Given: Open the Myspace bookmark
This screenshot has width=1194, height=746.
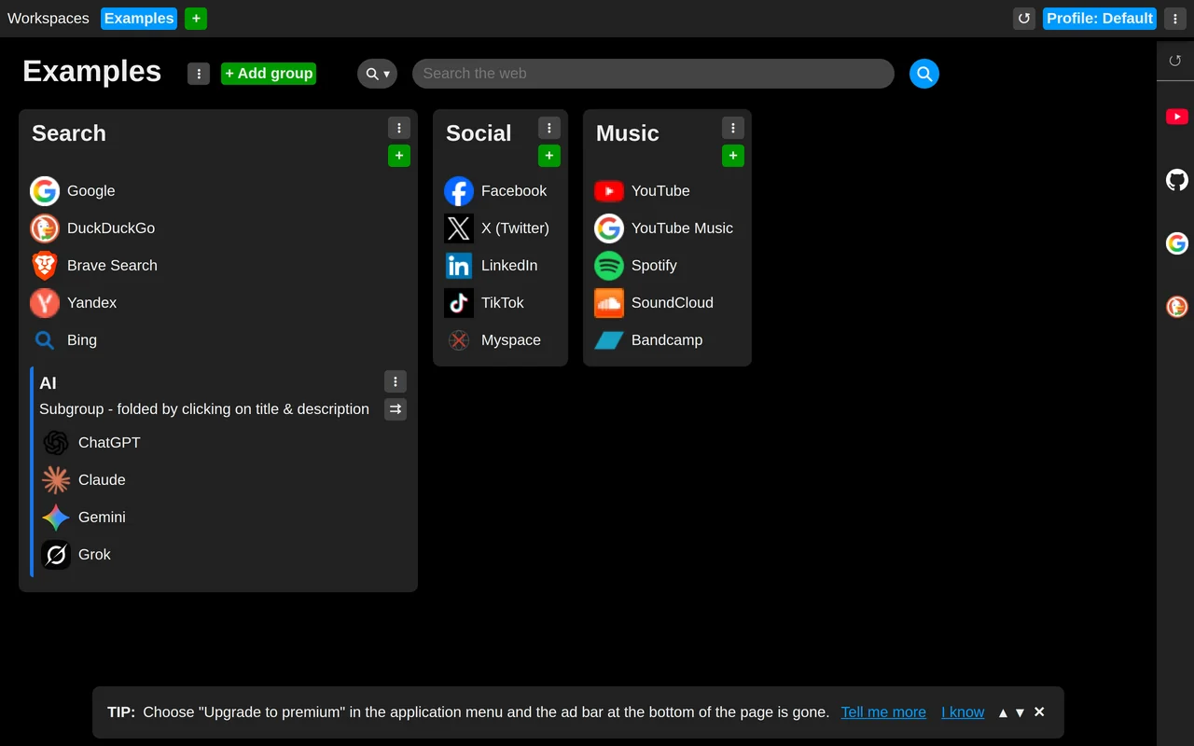Looking at the screenshot, I should click(493, 339).
